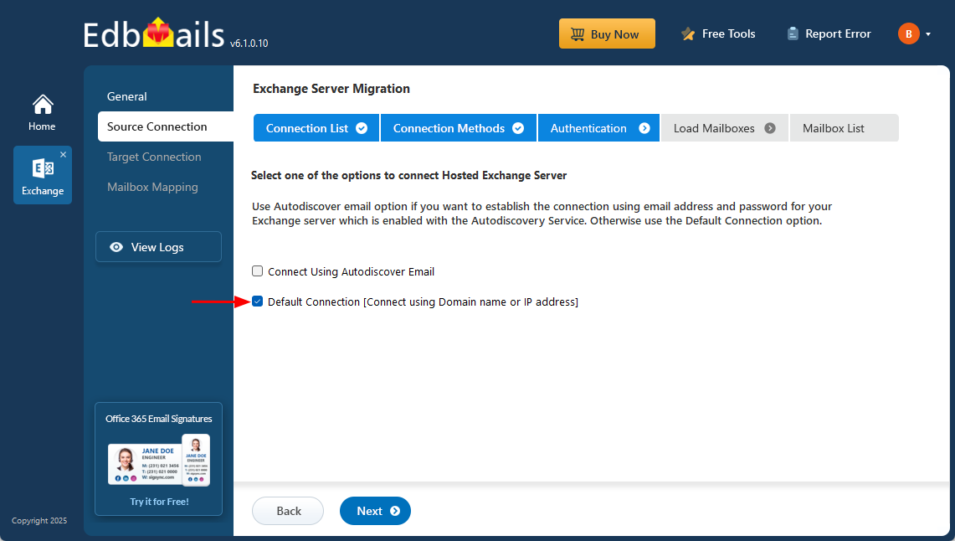This screenshot has height=541, width=955.
Task: Close the Exchange tab with the X
Action: [x=64, y=155]
